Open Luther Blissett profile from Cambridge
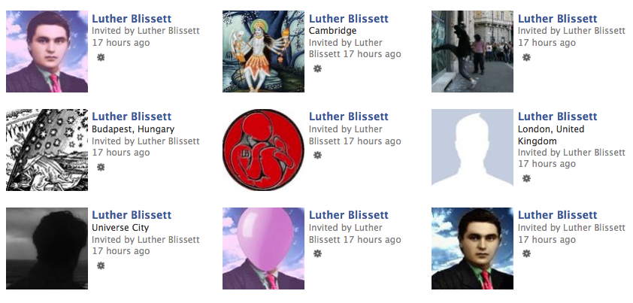The width and height of the screenshot is (633, 303). 348,19
